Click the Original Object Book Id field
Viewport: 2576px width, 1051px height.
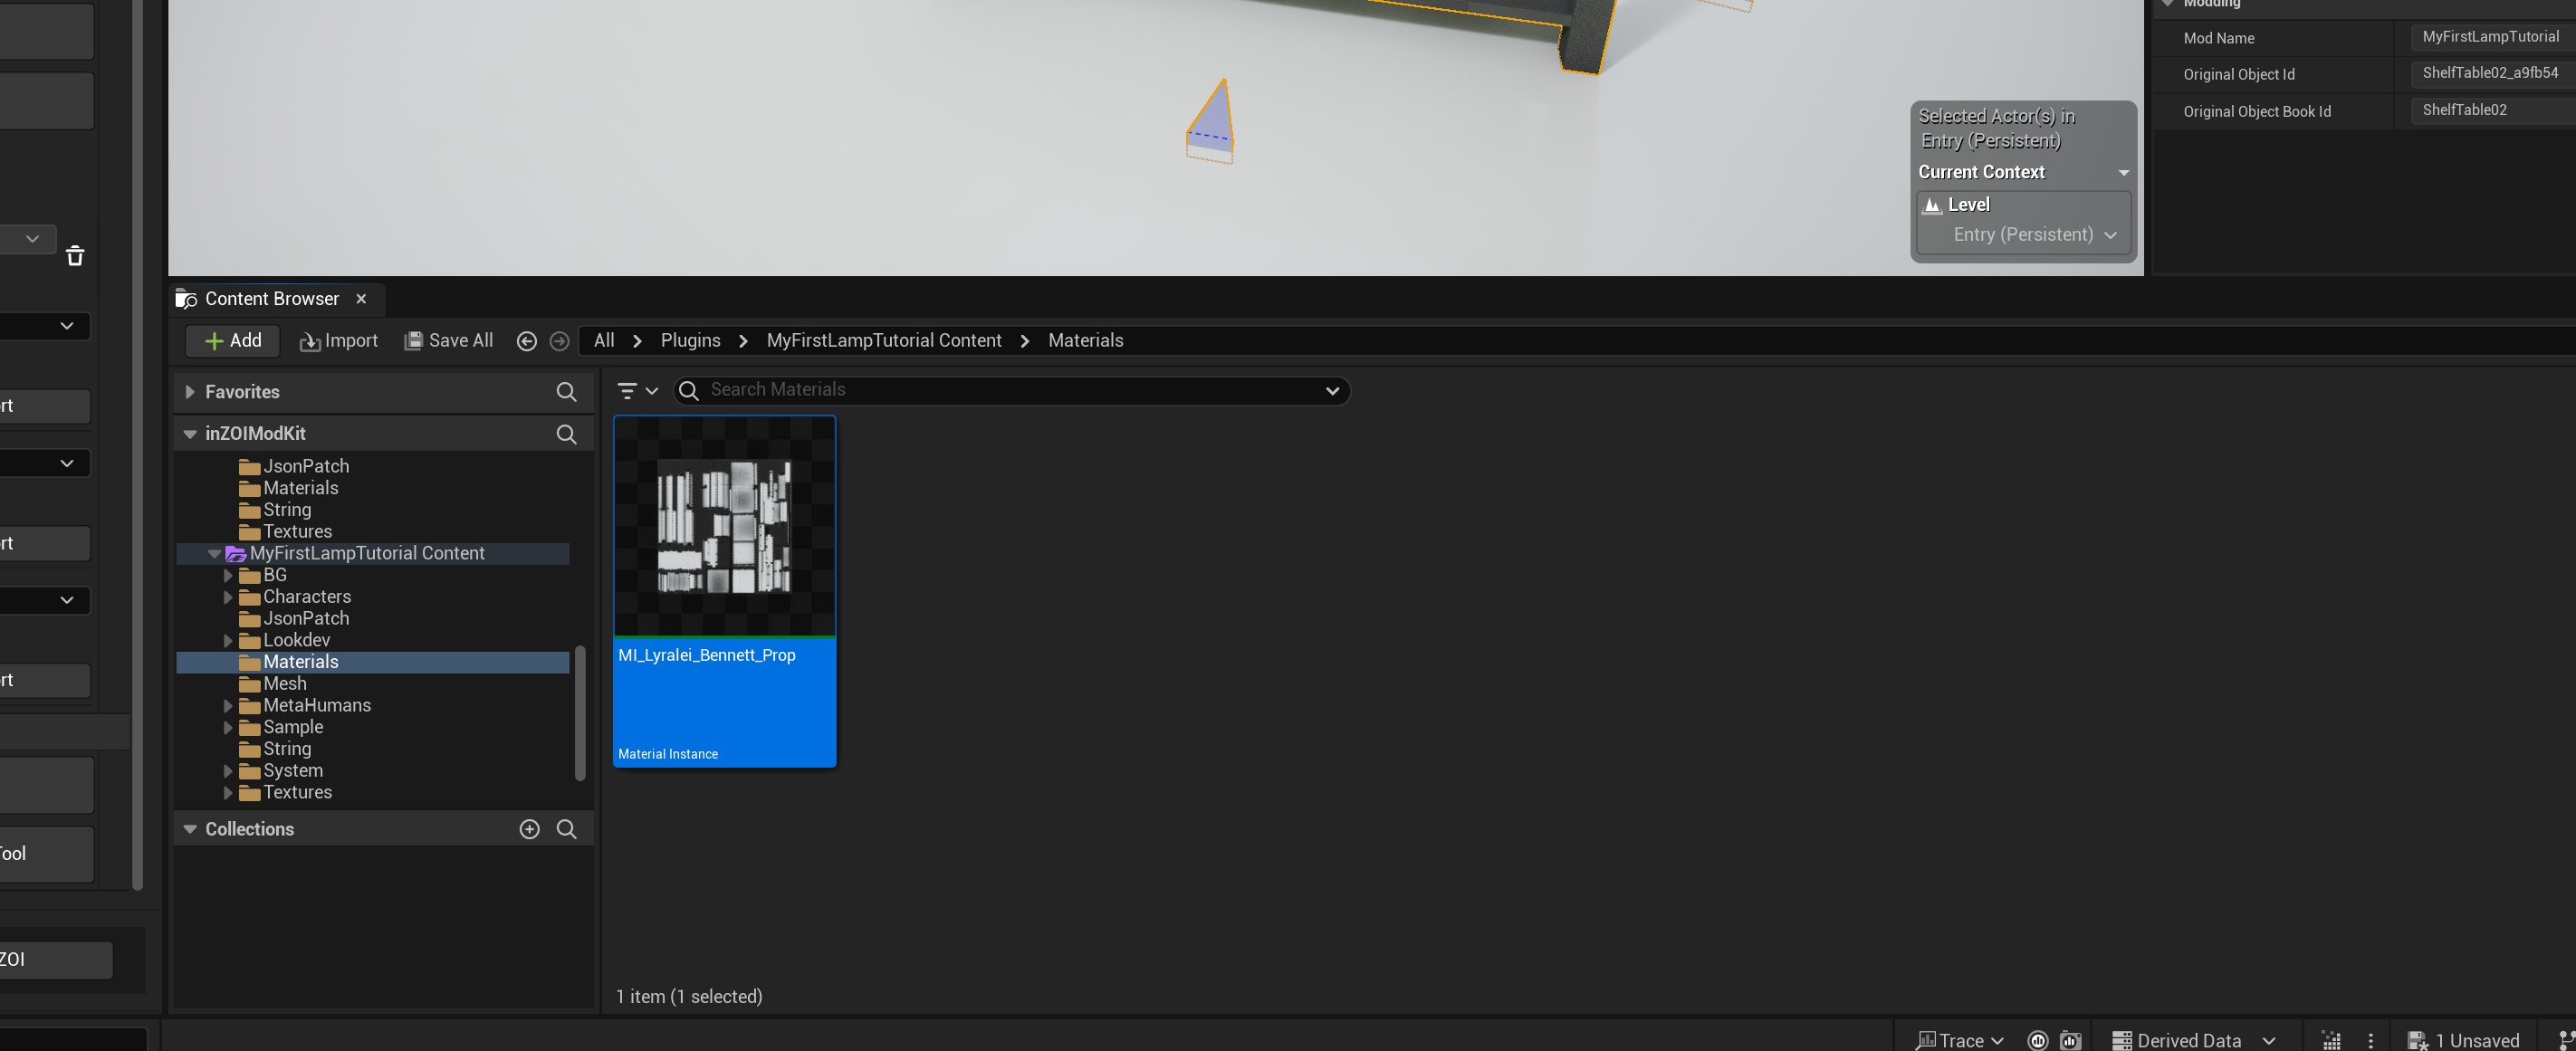(x=2492, y=110)
